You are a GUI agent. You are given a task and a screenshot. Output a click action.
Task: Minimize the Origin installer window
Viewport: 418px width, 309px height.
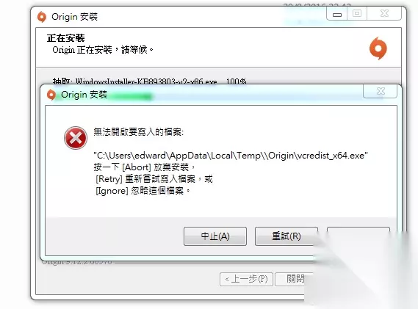tap(337, 14)
